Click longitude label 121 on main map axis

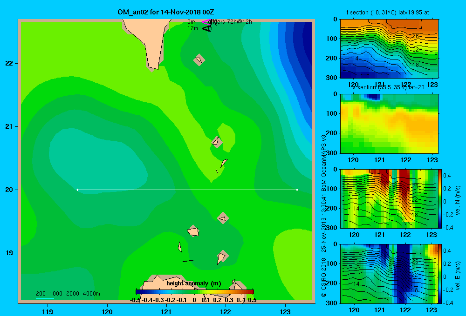tap(166, 312)
